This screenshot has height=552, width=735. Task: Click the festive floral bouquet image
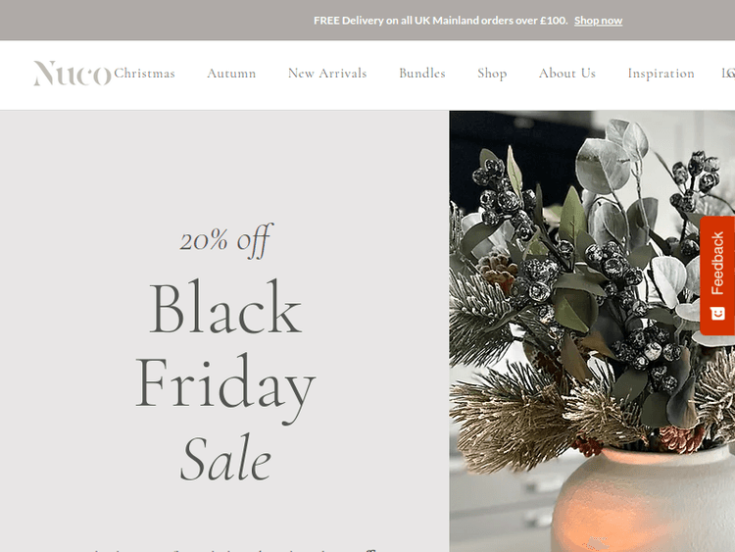point(592,331)
